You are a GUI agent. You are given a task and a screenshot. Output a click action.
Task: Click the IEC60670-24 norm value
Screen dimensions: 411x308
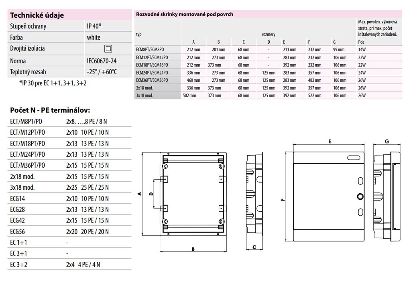pos(102,61)
